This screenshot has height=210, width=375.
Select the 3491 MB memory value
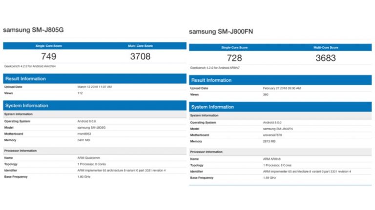[84, 140]
